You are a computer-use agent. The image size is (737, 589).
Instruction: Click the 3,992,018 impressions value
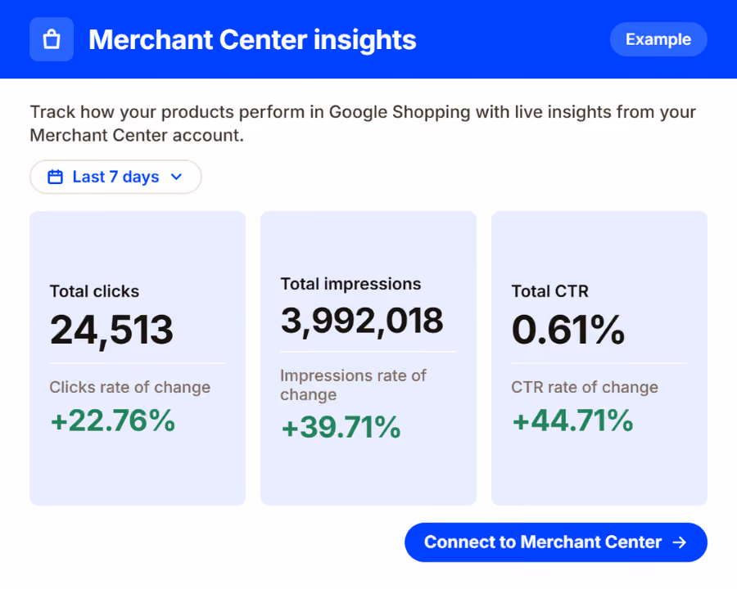(x=361, y=321)
